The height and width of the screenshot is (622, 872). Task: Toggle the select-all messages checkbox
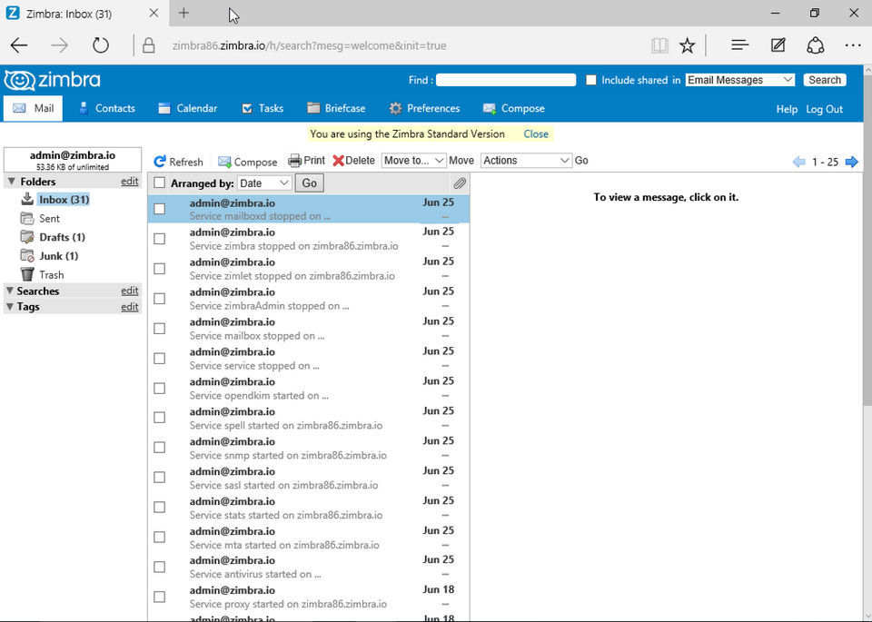[x=160, y=183]
